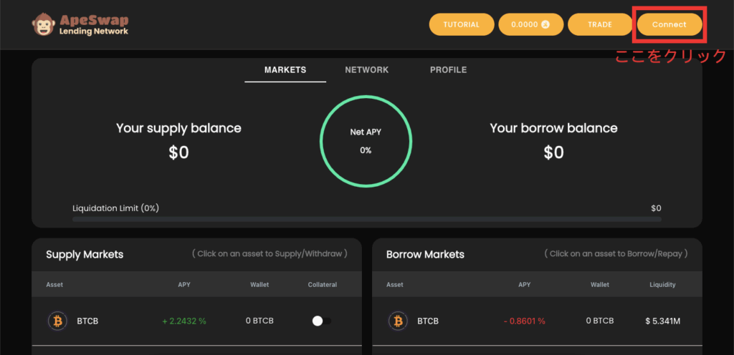734x355 pixels.
Task: Click the BTCB coin icon in Borrow Markets
Action: click(x=397, y=321)
